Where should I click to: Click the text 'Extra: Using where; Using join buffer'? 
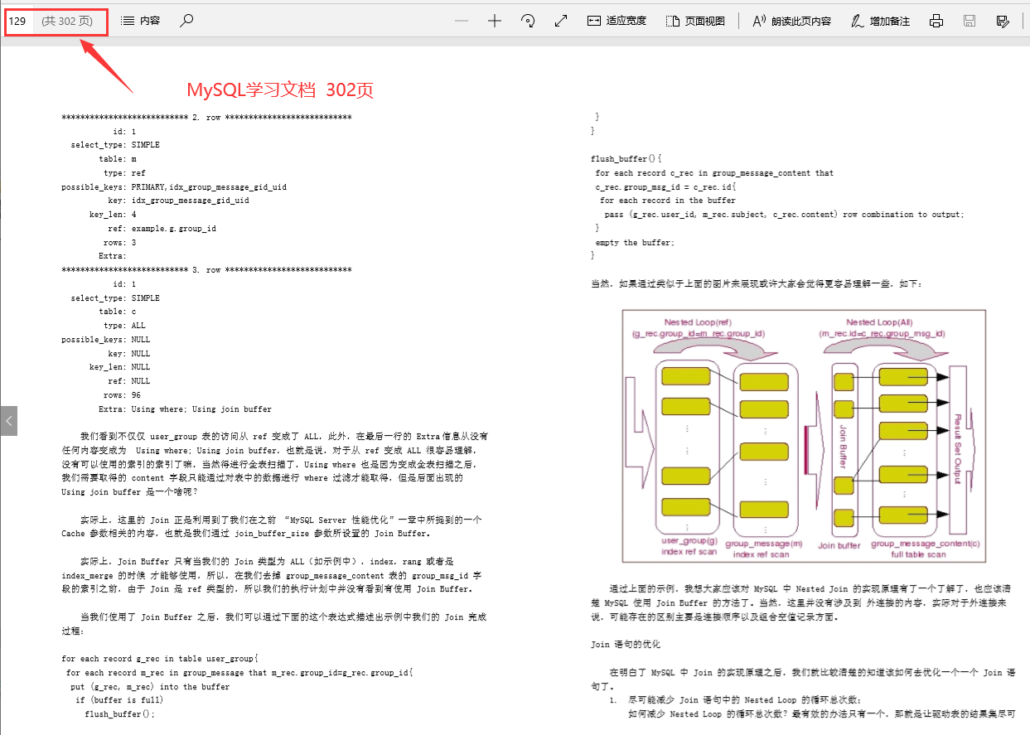[x=185, y=409]
